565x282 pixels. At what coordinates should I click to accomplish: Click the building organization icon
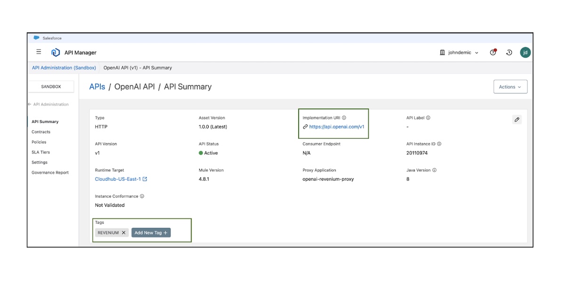442,53
